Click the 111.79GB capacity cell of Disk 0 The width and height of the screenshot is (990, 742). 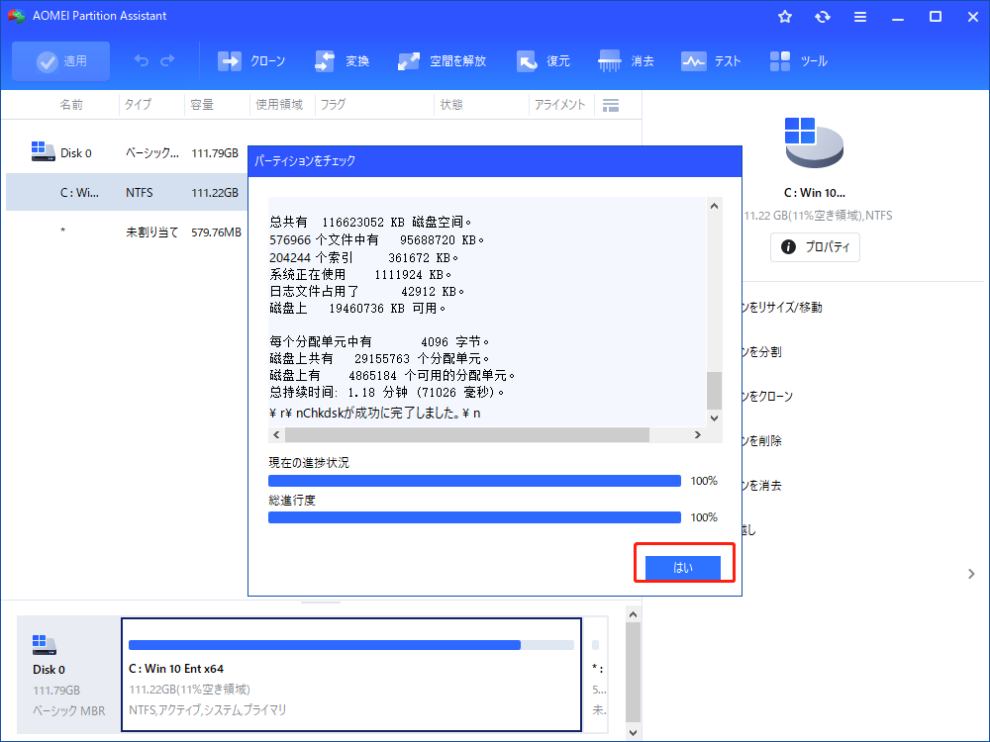point(215,152)
